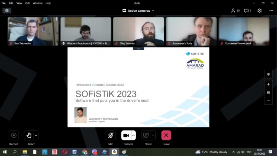Select Oleg Fesenko's camera tile

[x=138, y=32]
